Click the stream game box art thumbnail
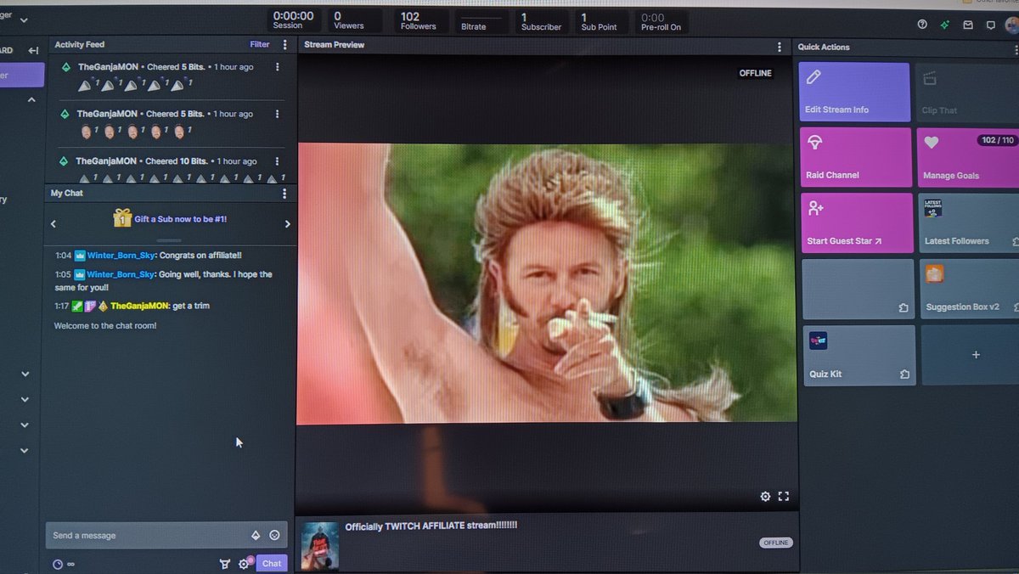The image size is (1019, 574). [x=319, y=546]
